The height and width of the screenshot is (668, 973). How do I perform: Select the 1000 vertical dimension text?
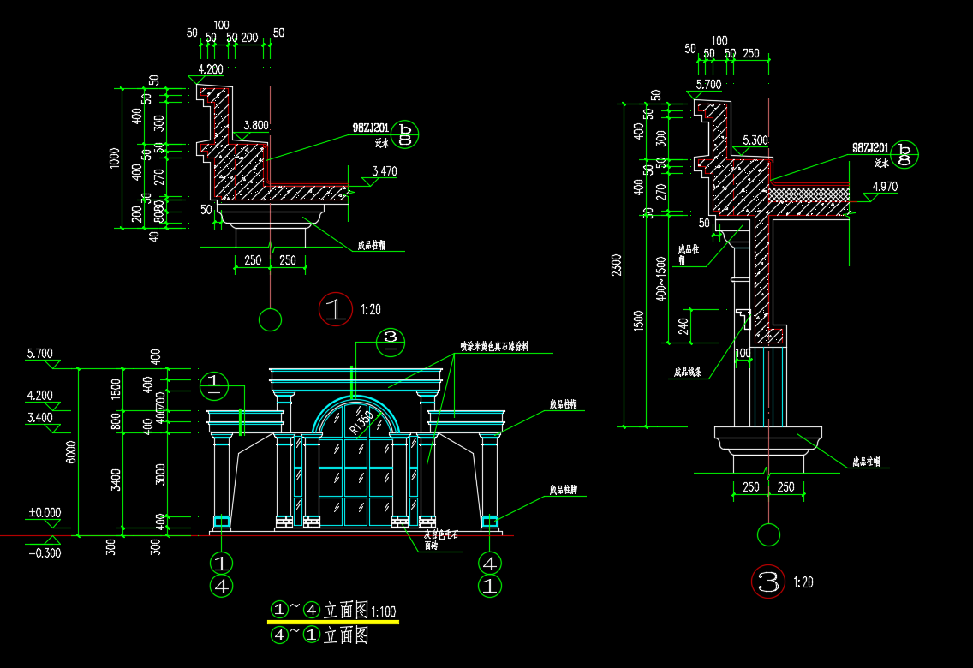(x=114, y=158)
